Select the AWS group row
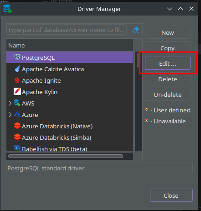 tap(70, 103)
